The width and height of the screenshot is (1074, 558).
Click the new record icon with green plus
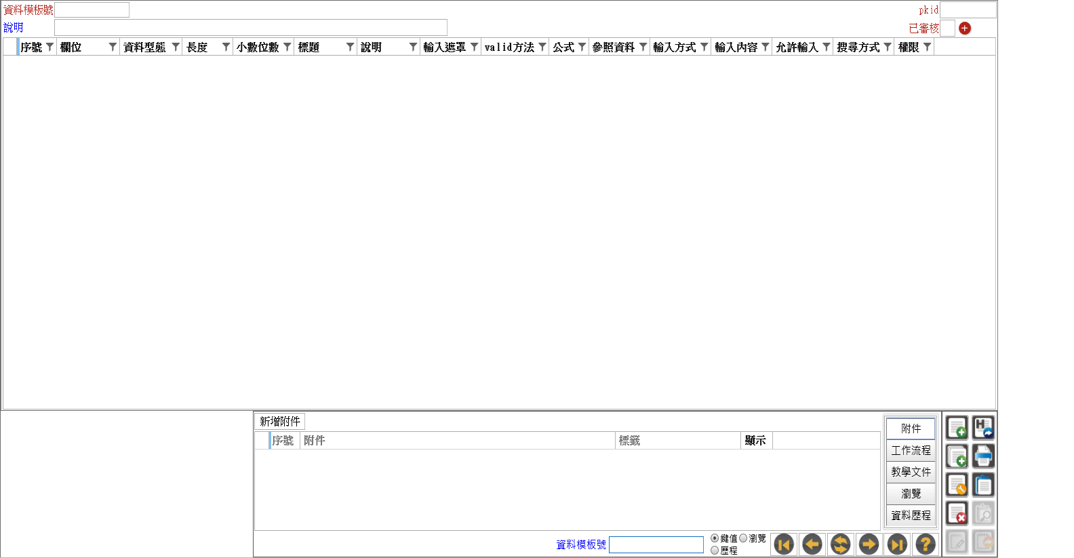click(957, 428)
